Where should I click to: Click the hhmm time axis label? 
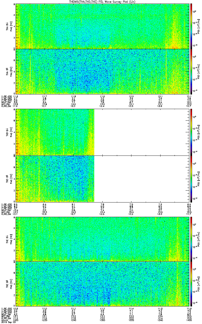click(x=4, y=320)
